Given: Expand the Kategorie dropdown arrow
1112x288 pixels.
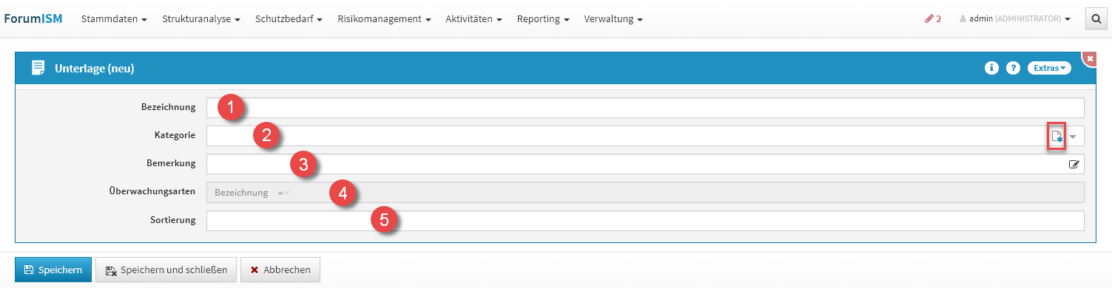Looking at the screenshot, I should pyautogui.click(x=1073, y=137).
